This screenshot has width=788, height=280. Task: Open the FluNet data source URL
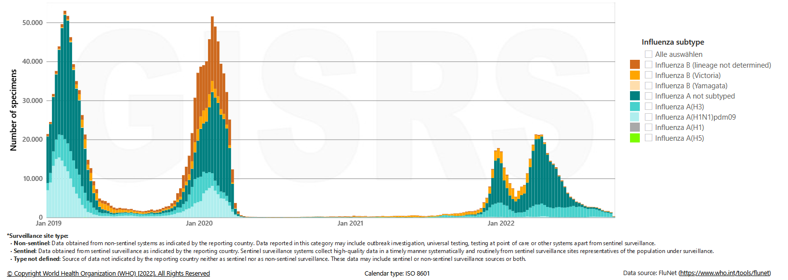coord(724,273)
